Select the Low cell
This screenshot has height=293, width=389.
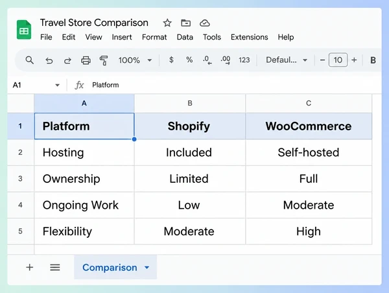tap(190, 205)
